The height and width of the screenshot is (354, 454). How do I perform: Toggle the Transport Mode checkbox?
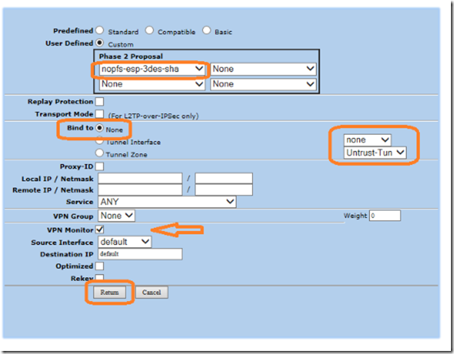coord(99,114)
